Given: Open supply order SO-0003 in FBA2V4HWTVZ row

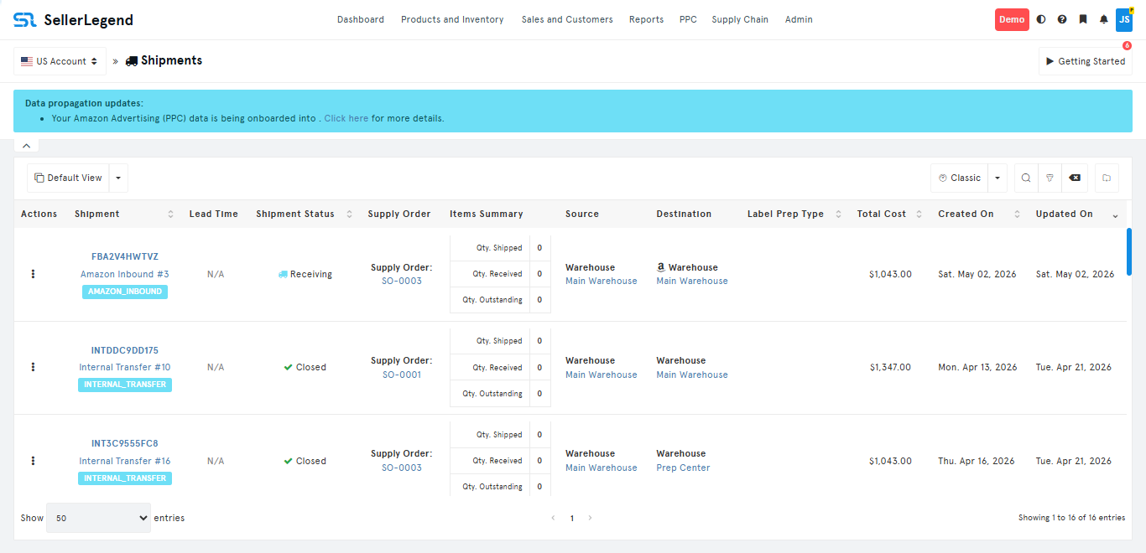Looking at the screenshot, I should tap(402, 281).
